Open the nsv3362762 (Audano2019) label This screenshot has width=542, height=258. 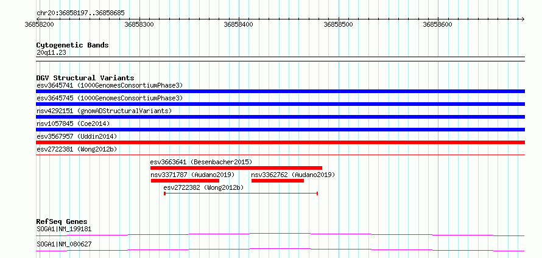[293, 175]
